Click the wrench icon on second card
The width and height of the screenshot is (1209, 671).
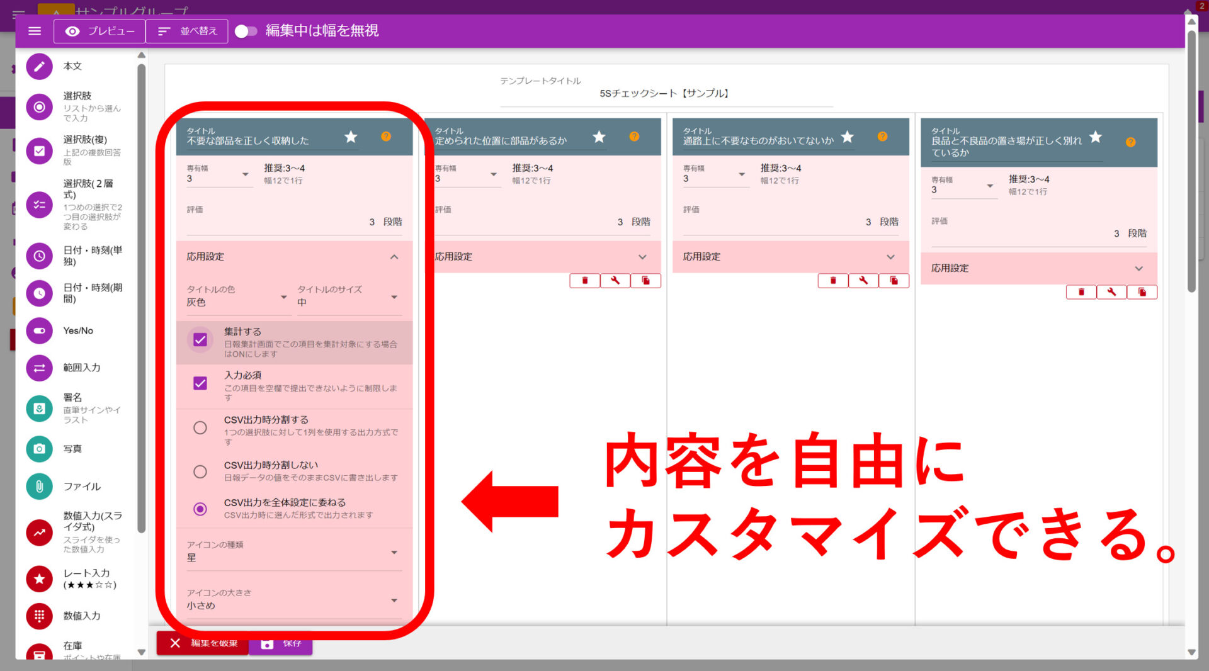click(615, 280)
